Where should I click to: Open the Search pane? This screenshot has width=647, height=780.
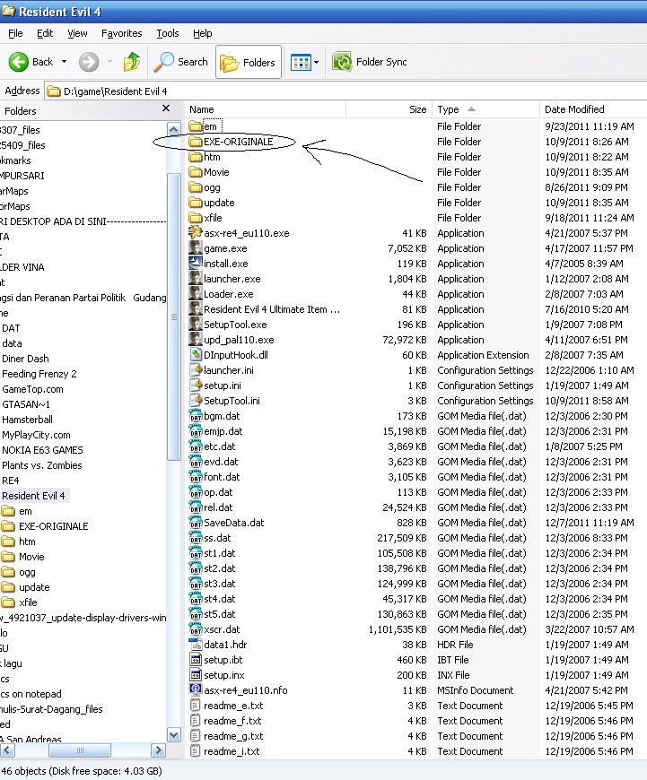[x=180, y=62]
